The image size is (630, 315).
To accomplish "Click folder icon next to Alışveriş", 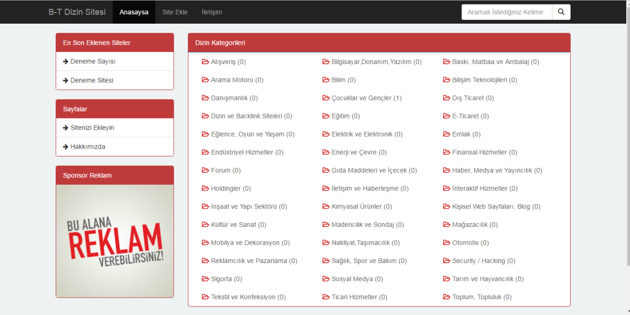I will point(205,62).
